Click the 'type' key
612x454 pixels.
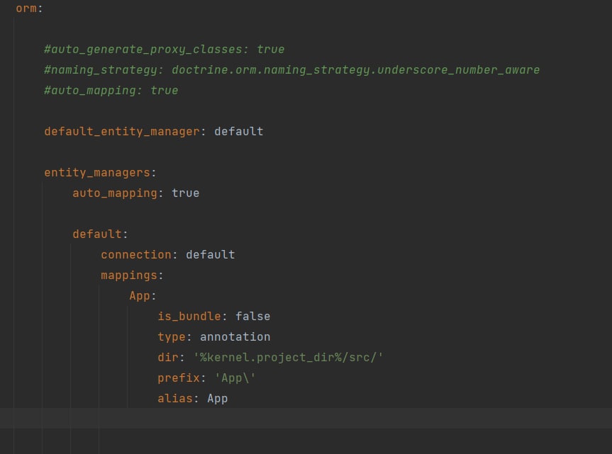[x=172, y=337]
